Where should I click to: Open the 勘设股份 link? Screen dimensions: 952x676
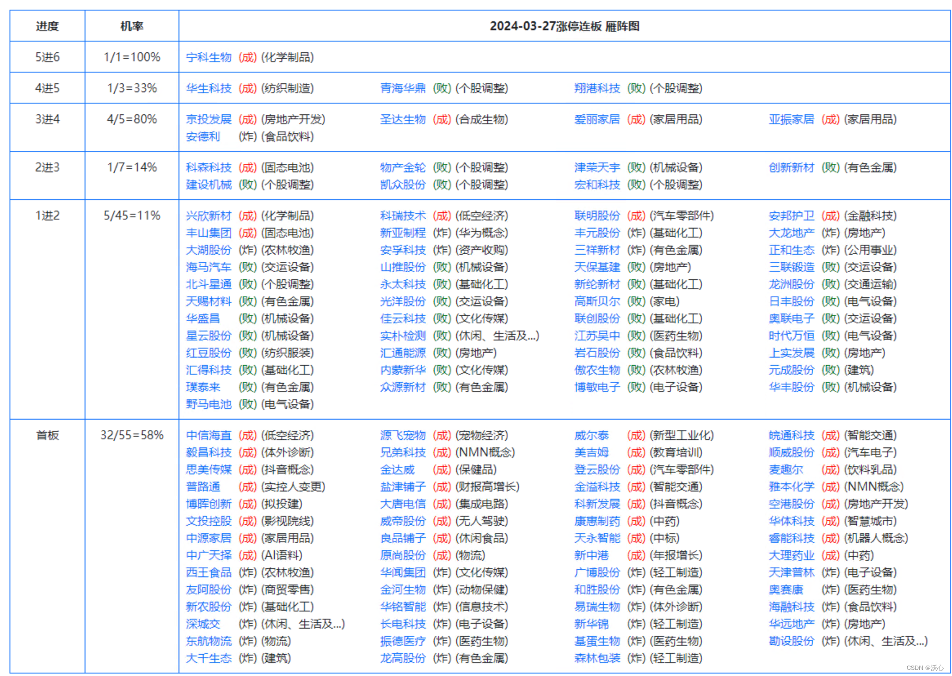click(x=791, y=641)
